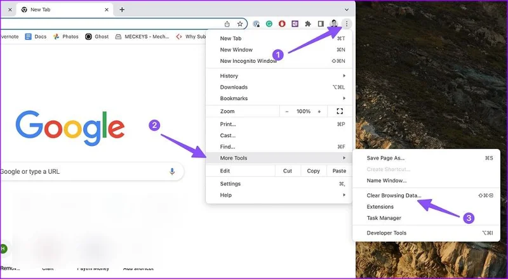Open the Docs bookmark
The width and height of the screenshot is (508, 279).
coord(36,37)
